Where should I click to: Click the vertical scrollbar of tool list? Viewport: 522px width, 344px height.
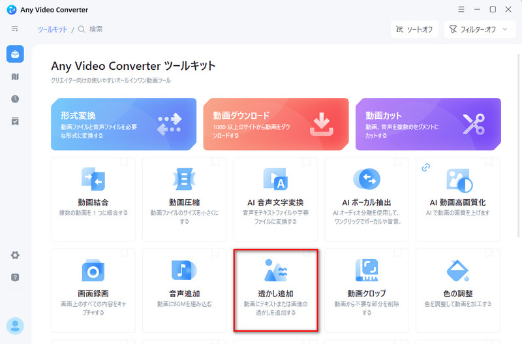[x=518, y=145]
